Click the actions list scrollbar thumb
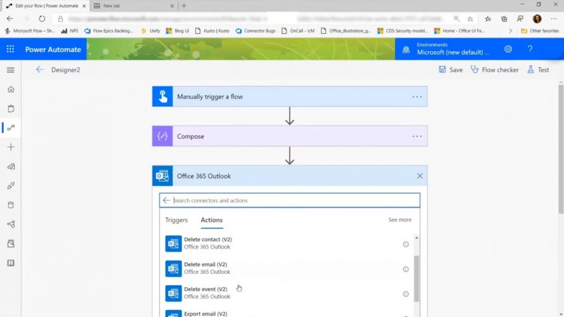Screen dimensions: 564x317 coord(416,278)
